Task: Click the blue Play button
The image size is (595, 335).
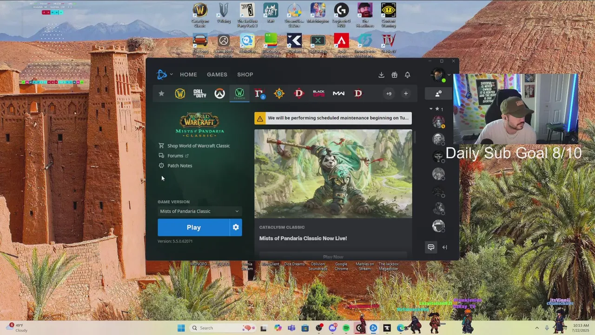Action: point(194,228)
